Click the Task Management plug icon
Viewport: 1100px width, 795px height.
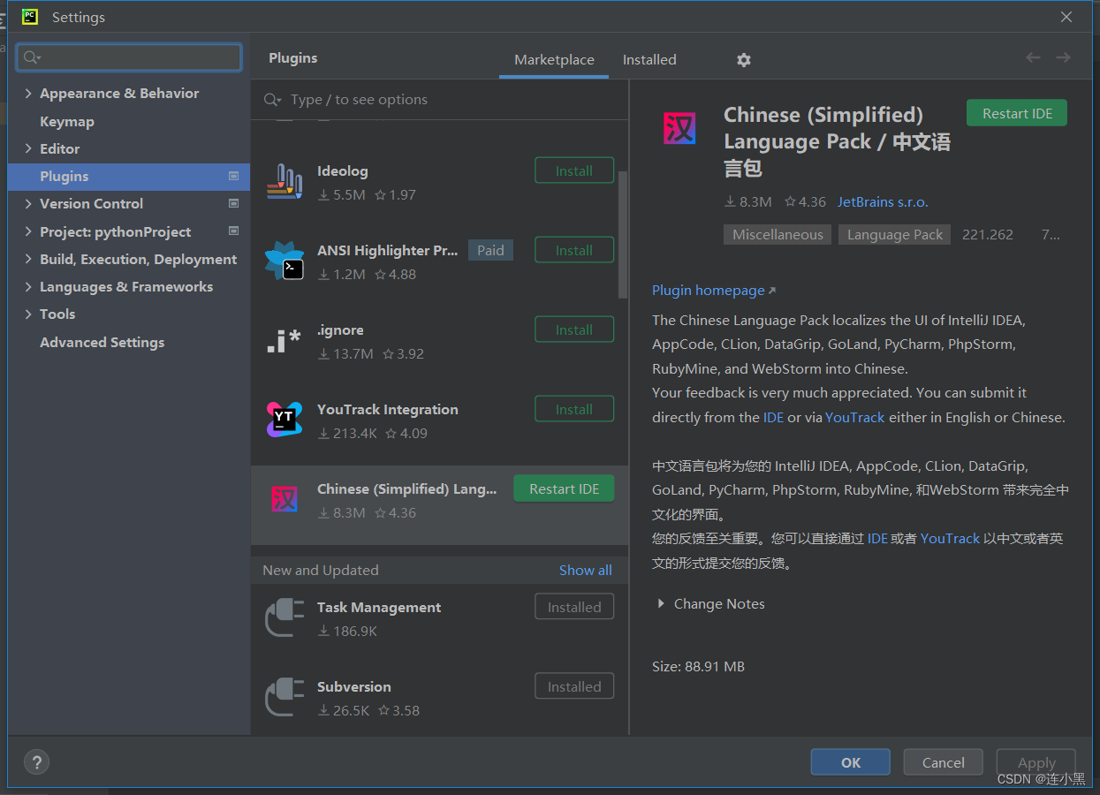pos(284,617)
